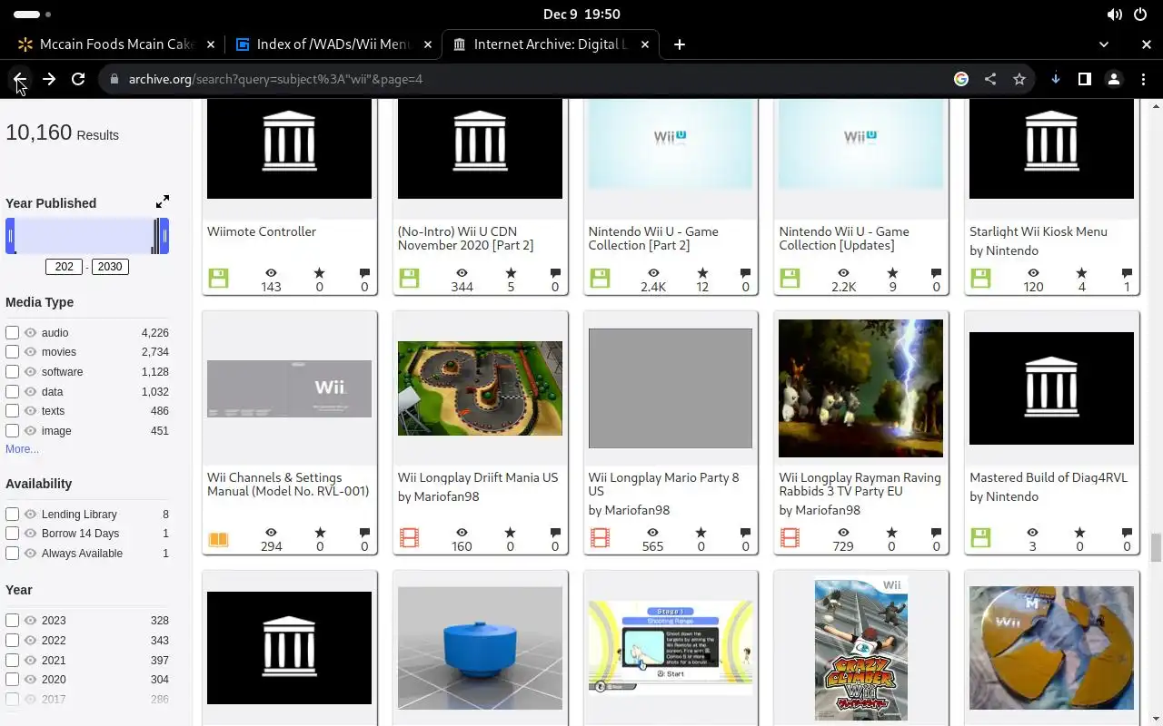Viewport: 1163px width, 726px height.
Task: Open the blue 3D cylinder model thumbnail
Action: (480, 648)
